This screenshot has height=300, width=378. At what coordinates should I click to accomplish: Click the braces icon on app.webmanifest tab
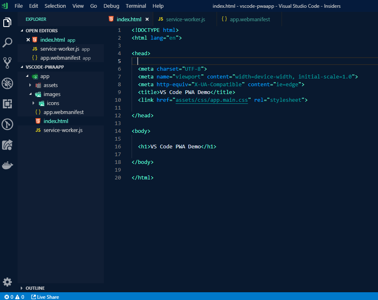point(224,19)
